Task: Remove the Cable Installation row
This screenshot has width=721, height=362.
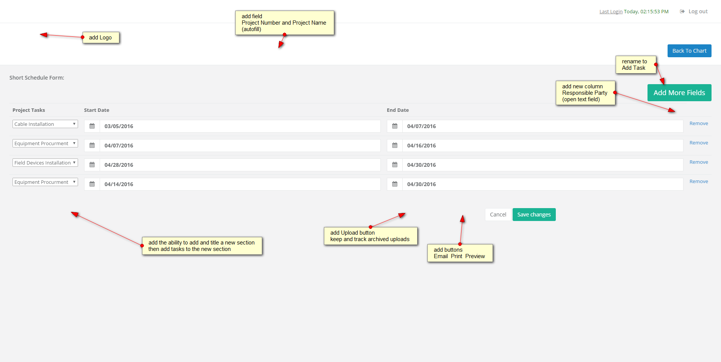Action: tap(699, 124)
